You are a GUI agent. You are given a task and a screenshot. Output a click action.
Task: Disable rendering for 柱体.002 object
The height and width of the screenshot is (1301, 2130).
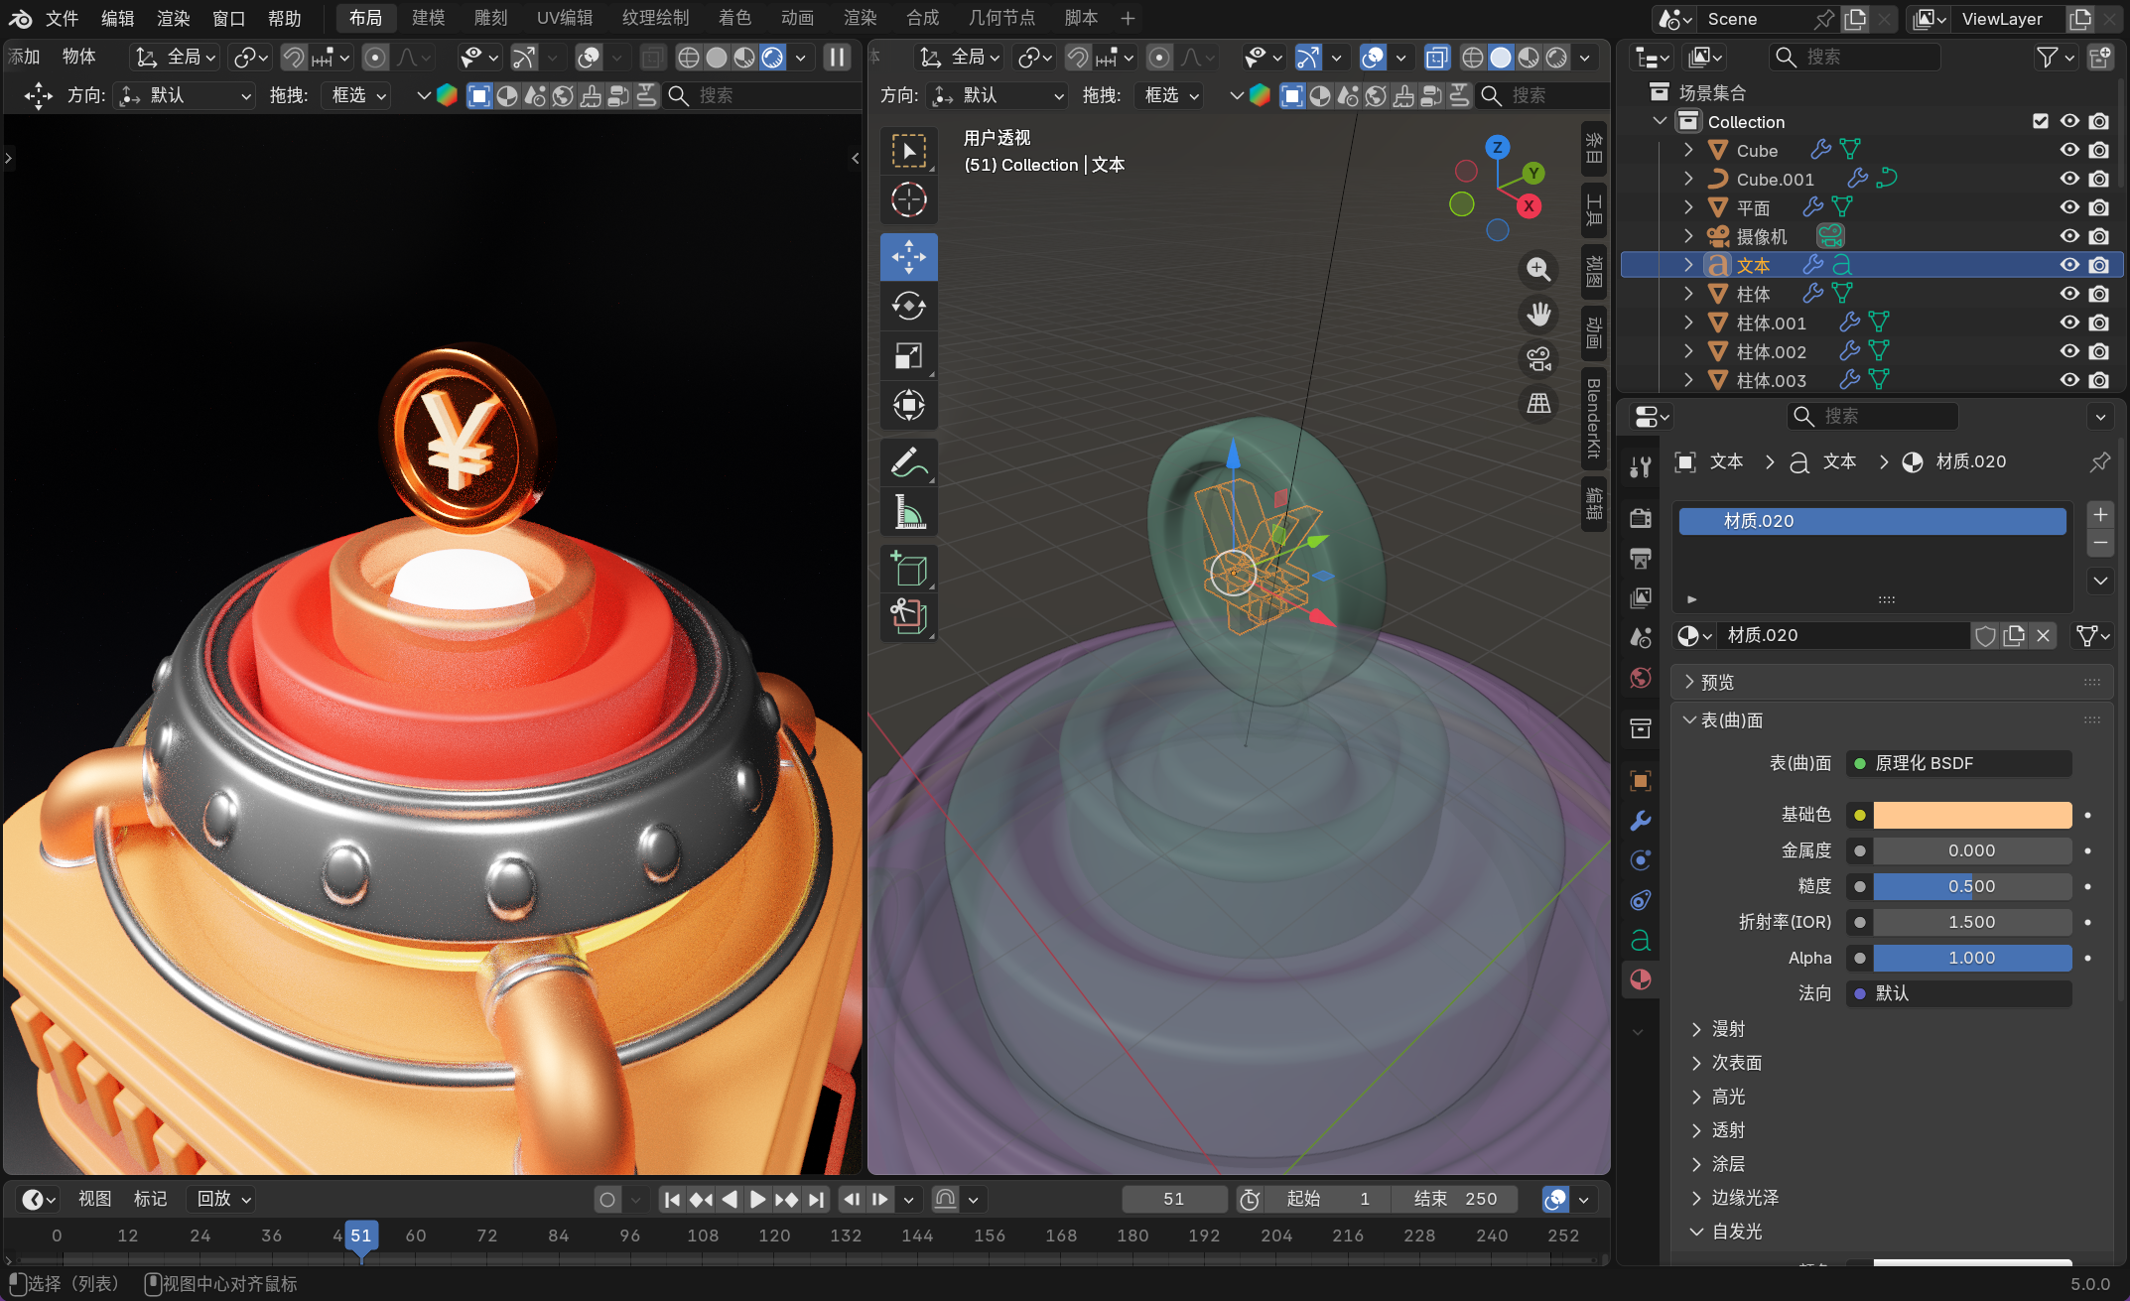tap(2099, 351)
